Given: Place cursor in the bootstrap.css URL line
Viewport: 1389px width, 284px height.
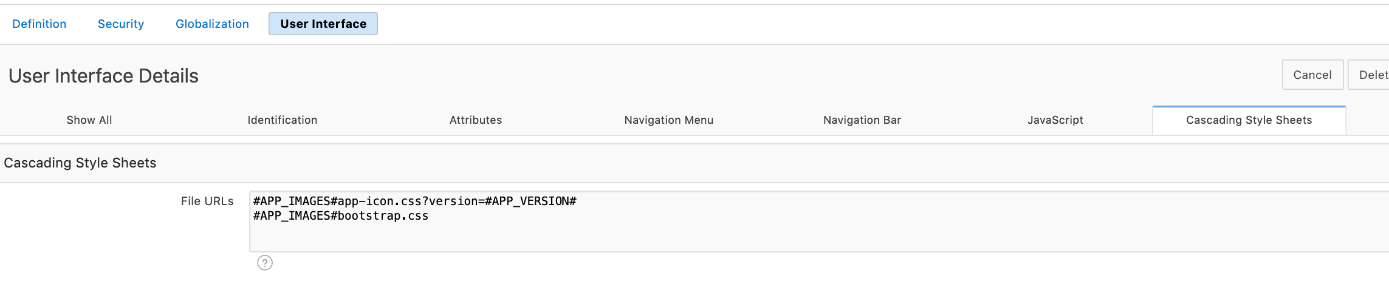Looking at the screenshot, I should 341,216.
